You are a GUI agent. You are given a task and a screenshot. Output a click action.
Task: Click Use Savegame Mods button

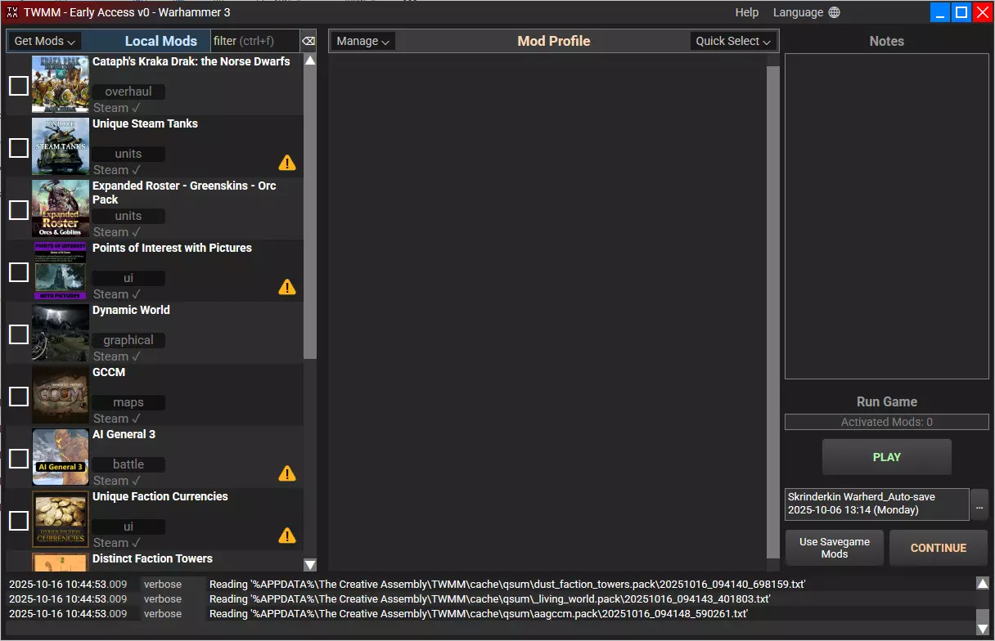pyautogui.click(x=834, y=548)
